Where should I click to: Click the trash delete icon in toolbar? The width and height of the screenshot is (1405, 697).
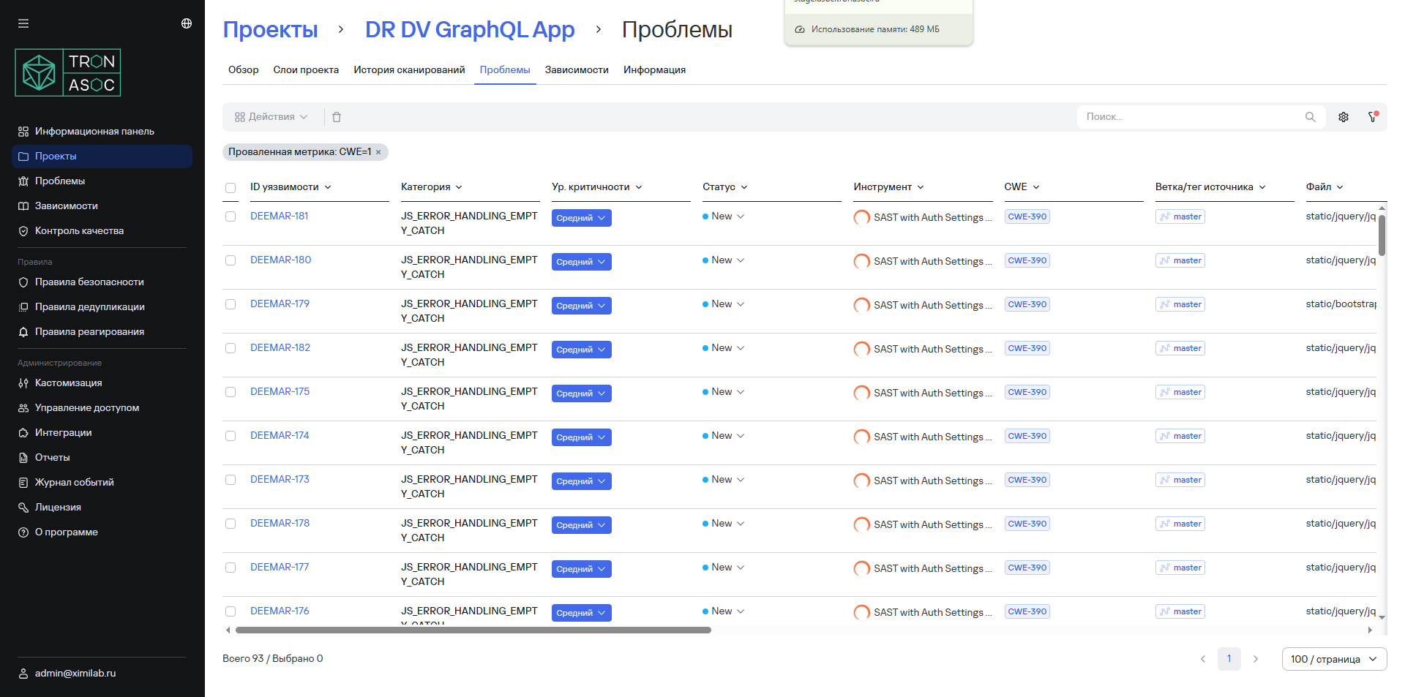pyautogui.click(x=337, y=117)
